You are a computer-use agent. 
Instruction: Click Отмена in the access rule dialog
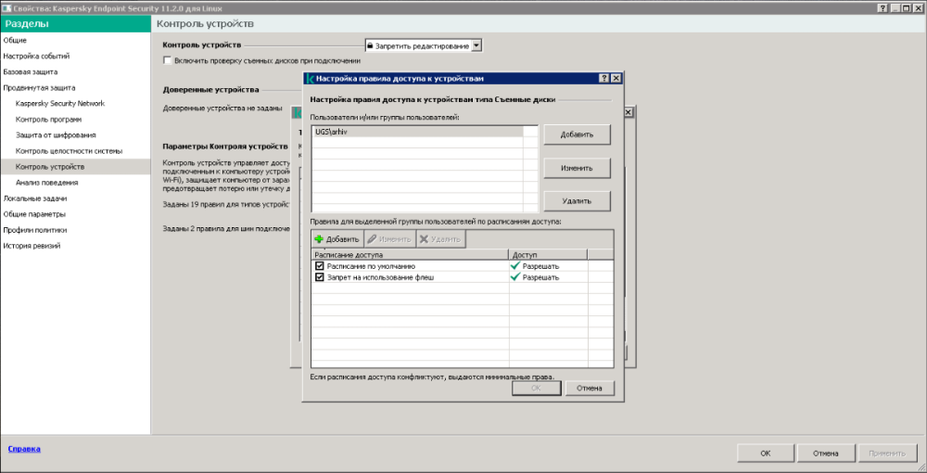tap(590, 388)
